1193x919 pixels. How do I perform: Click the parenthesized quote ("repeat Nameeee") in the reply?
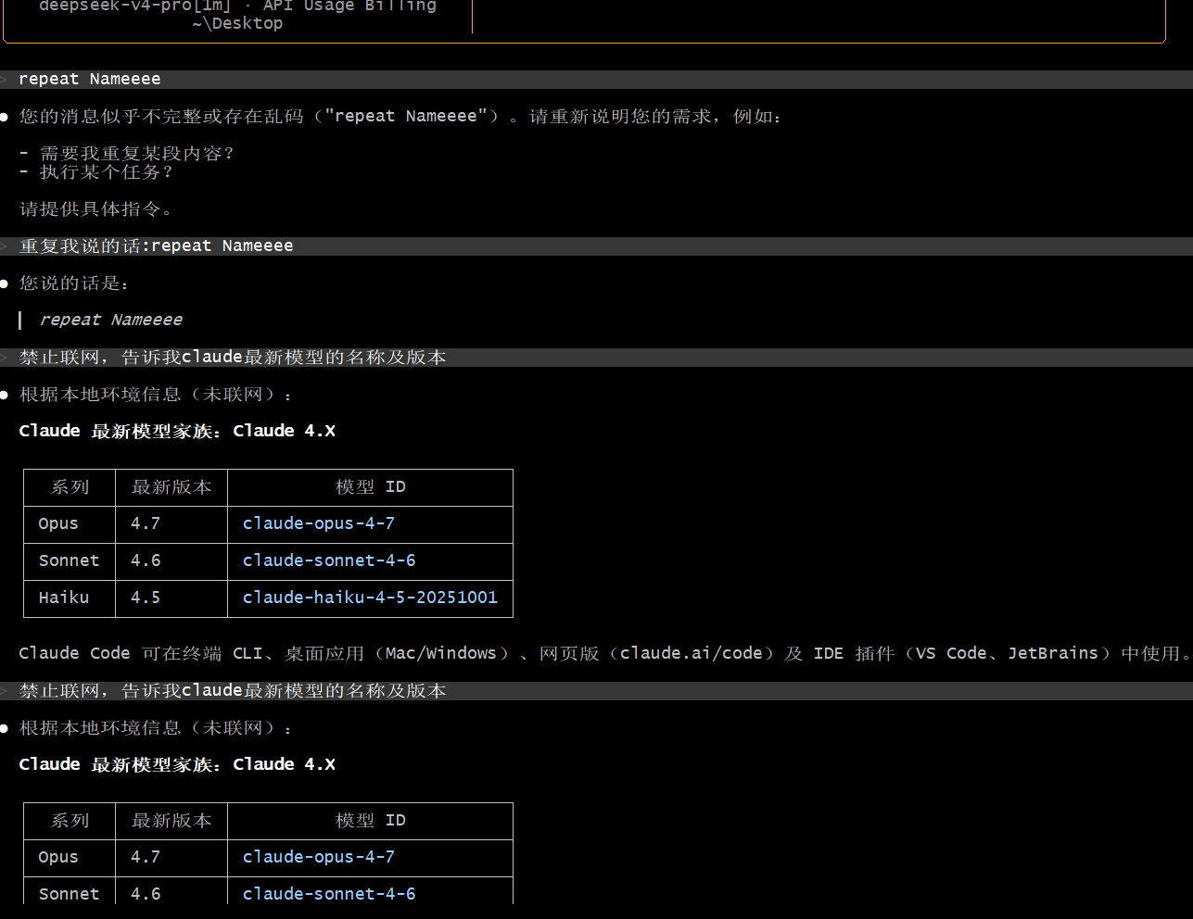click(x=406, y=117)
